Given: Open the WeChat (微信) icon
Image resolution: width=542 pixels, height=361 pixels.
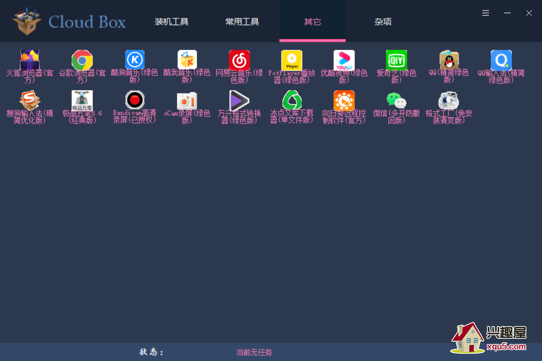Looking at the screenshot, I should tap(396, 100).
